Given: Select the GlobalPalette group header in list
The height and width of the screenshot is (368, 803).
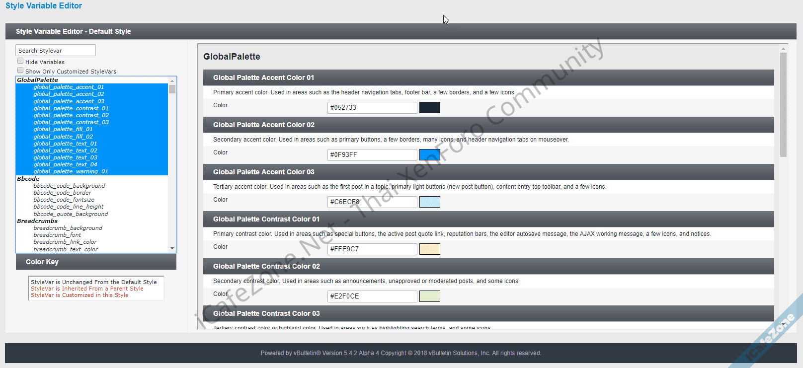Looking at the screenshot, I should click(38, 80).
